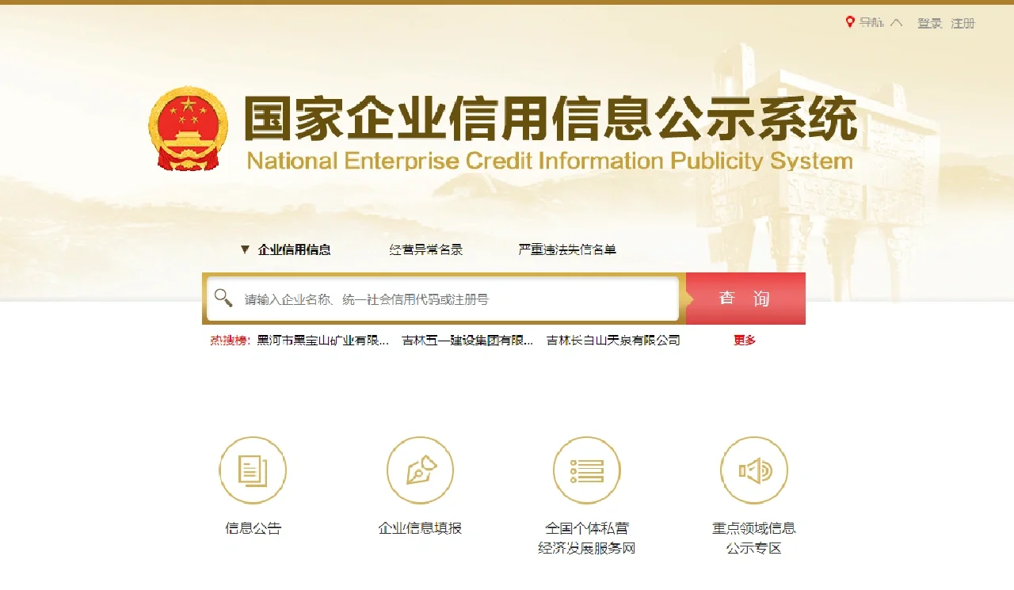Click the 信息公告 document icon
1014x590 pixels.
coord(253,470)
